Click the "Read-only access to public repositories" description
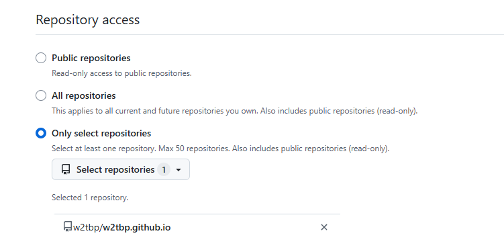 [121, 73]
